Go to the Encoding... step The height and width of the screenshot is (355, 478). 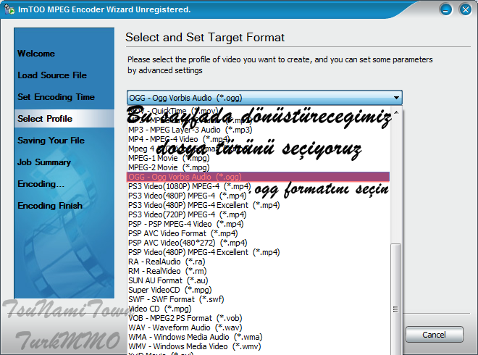[41, 184]
